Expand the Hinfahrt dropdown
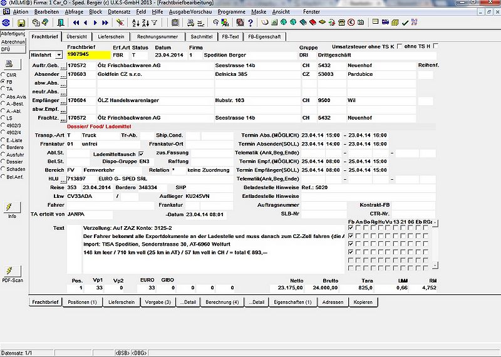501x357 pixels. (x=59, y=55)
